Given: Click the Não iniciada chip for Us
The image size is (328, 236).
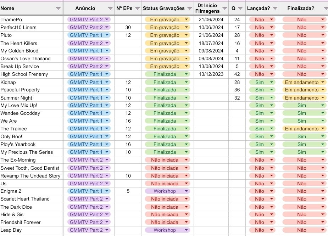Looking at the screenshot, I should coord(167,184).
